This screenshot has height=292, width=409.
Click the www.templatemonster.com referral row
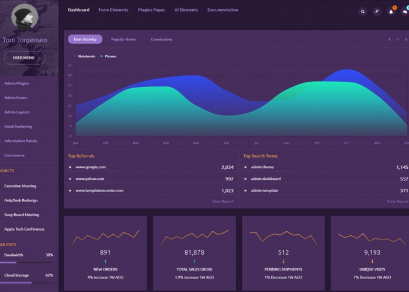click(x=151, y=190)
